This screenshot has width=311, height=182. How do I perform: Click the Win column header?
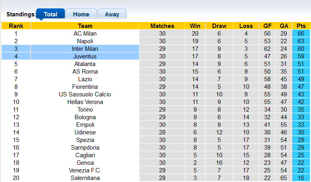click(x=195, y=26)
